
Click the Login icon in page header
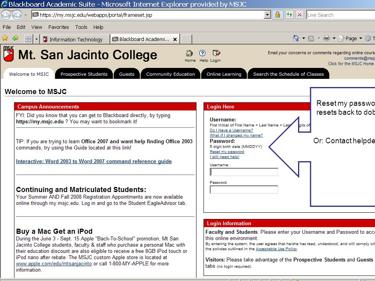coord(216,53)
